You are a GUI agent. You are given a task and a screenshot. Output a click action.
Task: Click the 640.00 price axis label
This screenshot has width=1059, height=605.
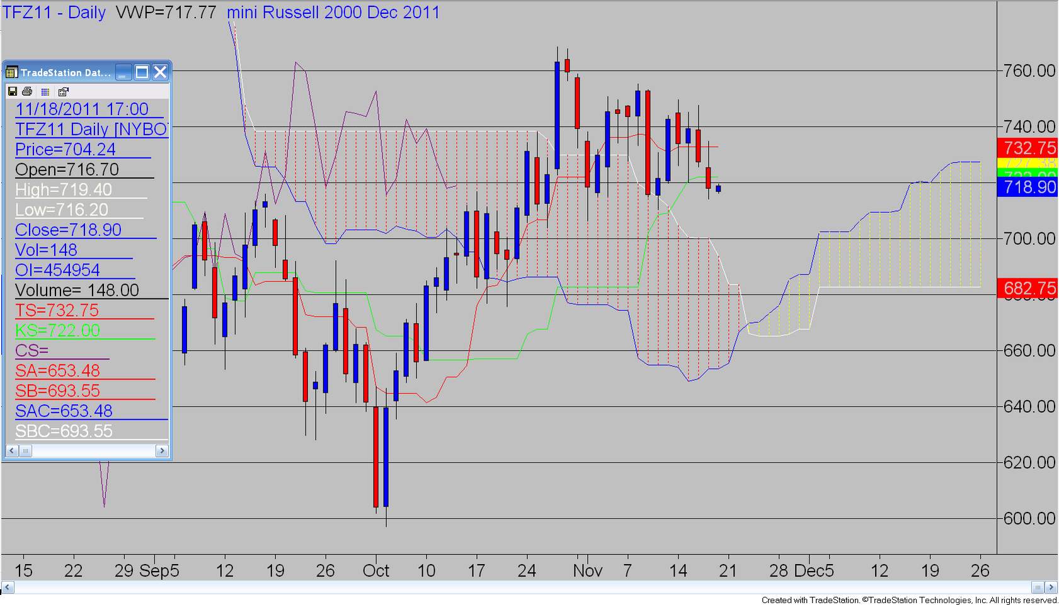click(x=1029, y=407)
